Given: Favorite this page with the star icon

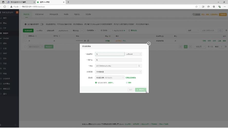Looking at the screenshot, I should (196, 7).
